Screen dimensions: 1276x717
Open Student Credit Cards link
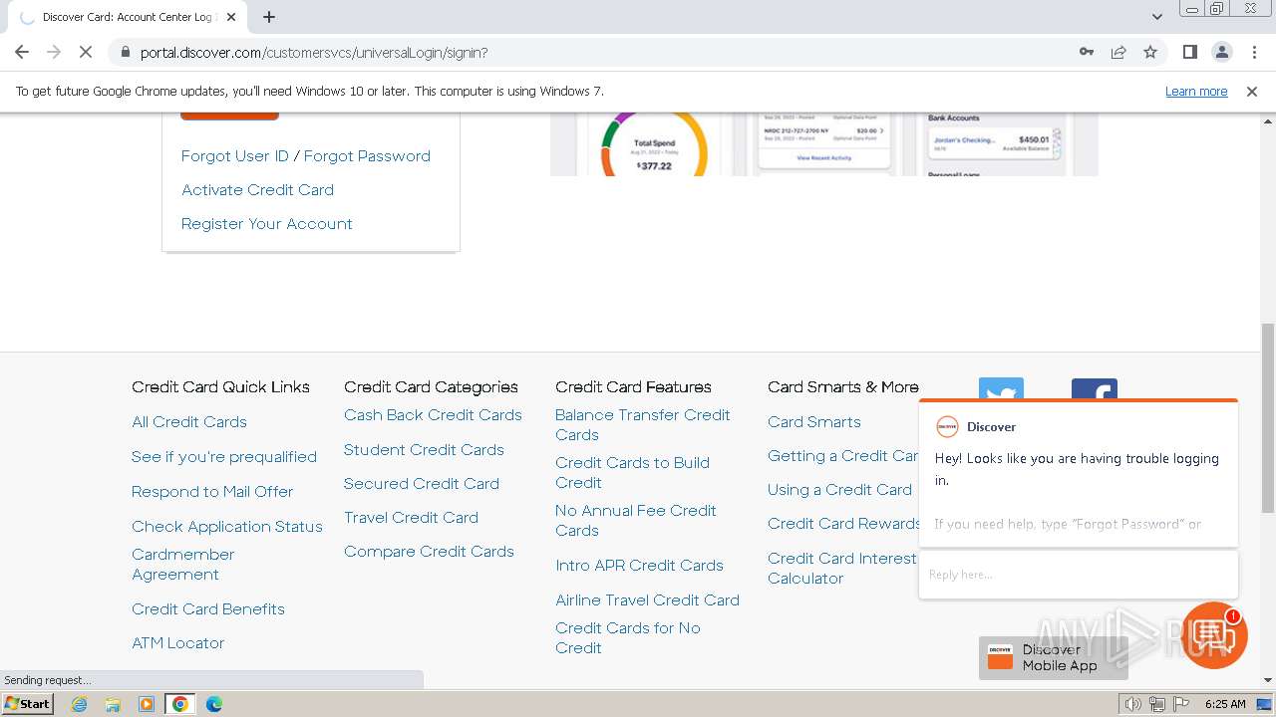pos(424,450)
